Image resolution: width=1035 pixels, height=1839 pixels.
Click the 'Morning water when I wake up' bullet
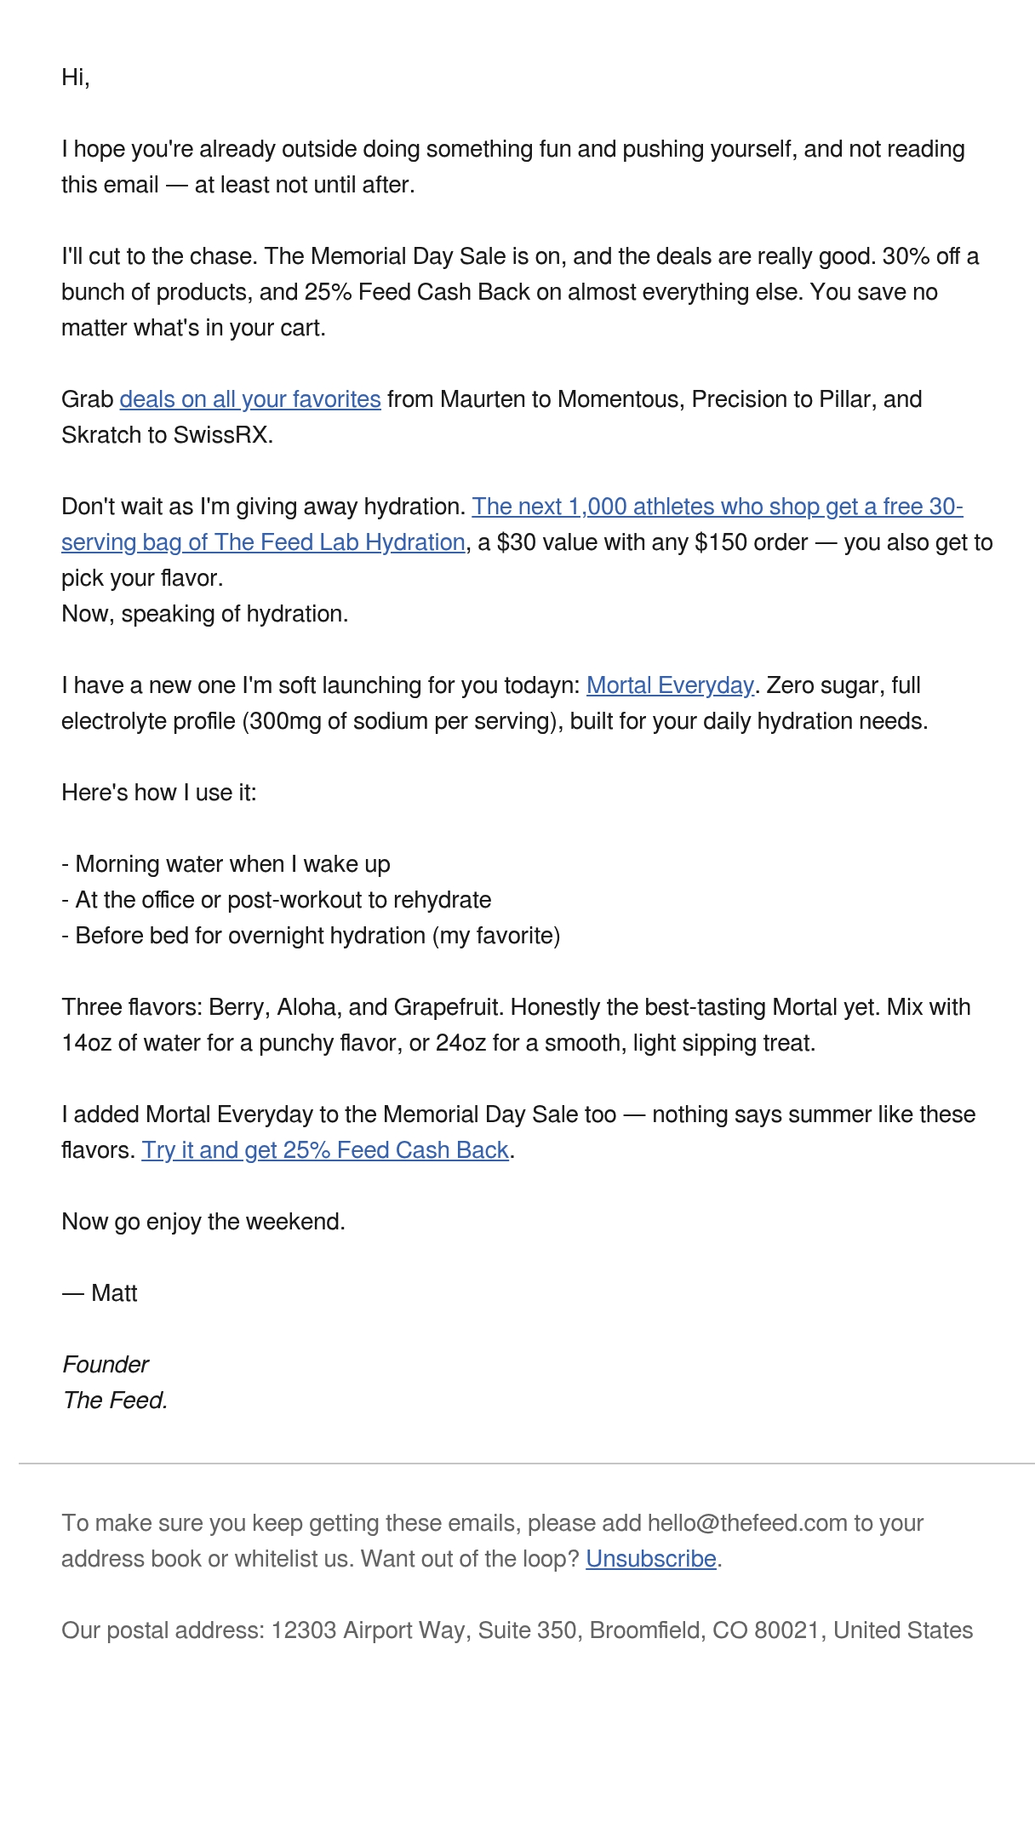click(226, 864)
